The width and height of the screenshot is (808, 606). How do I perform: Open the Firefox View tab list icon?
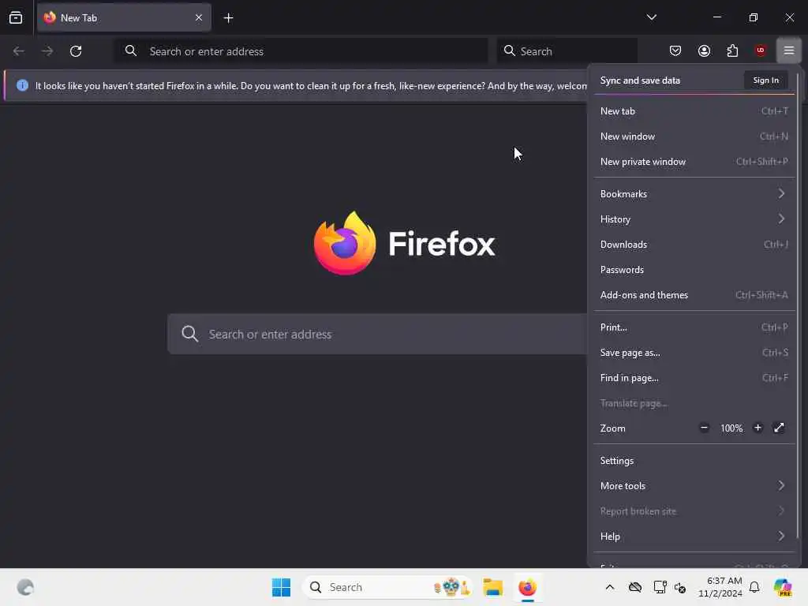pos(16,18)
